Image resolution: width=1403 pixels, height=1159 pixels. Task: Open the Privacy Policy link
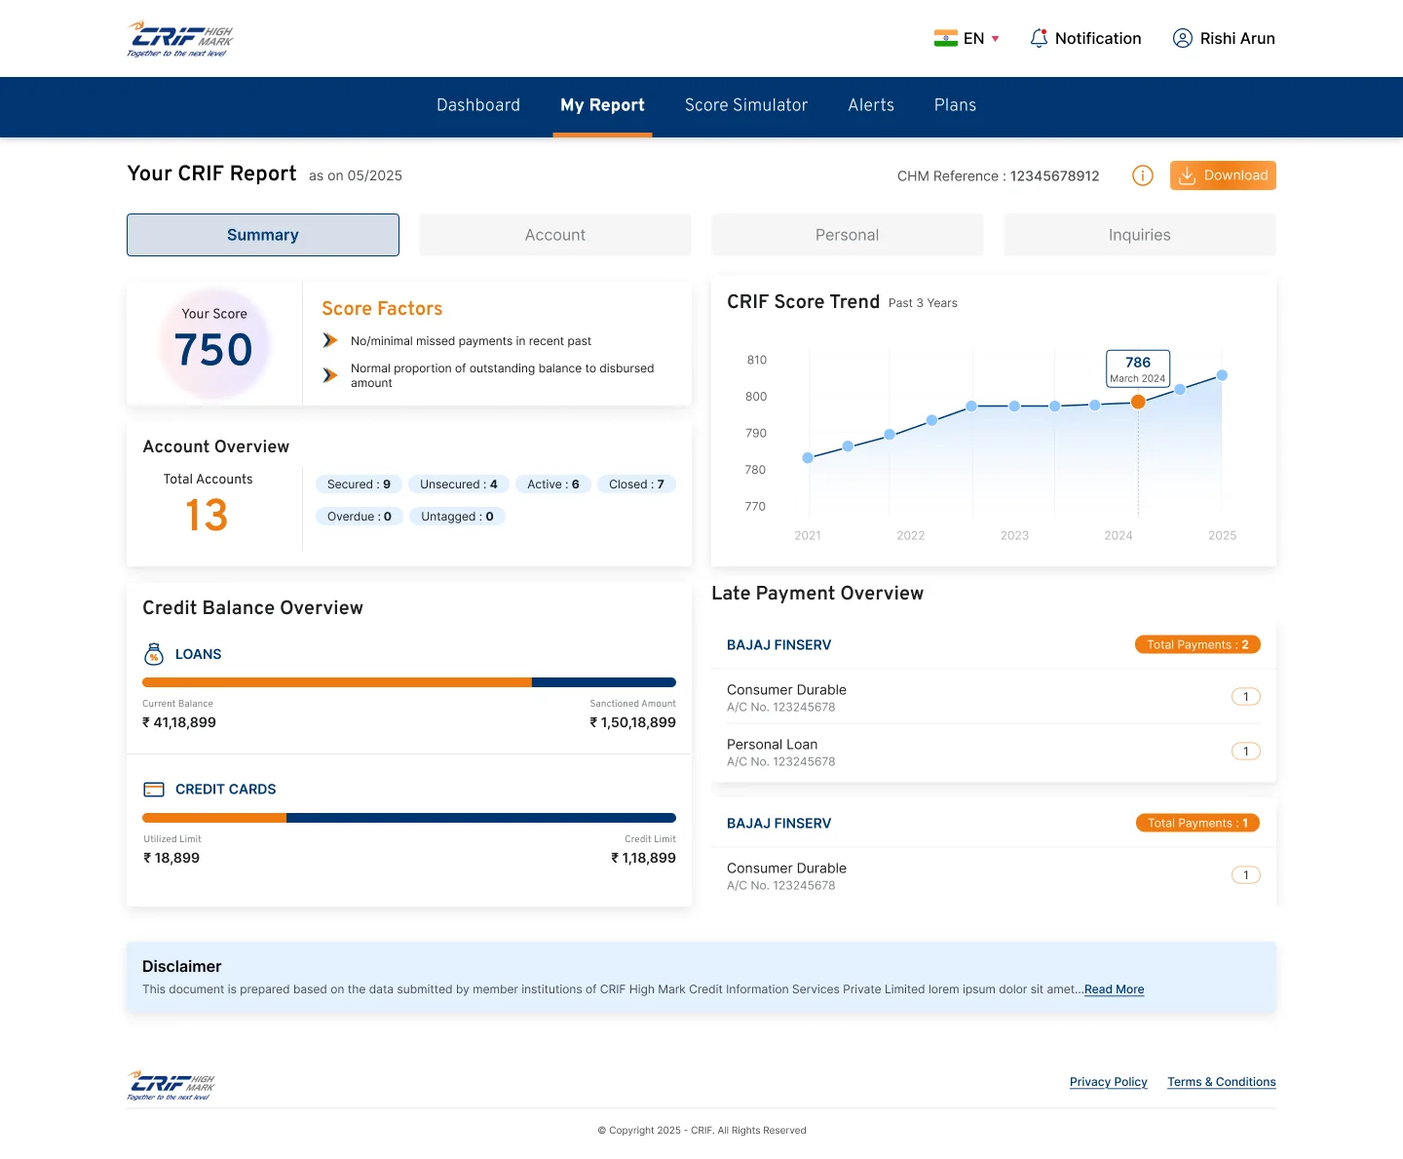[1108, 1082]
